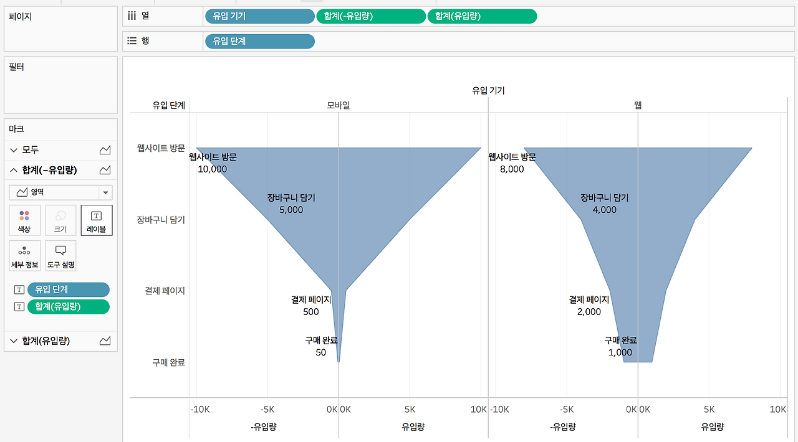Select the 구매 완료 row header
Viewport: 798px width, 442px height.
tap(168, 362)
